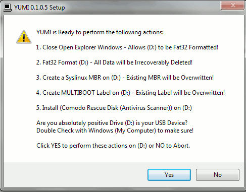246x192 pixels.
Task: Click the phrase 'Existing MBR will be Overwritten!'
Action: click(170, 78)
